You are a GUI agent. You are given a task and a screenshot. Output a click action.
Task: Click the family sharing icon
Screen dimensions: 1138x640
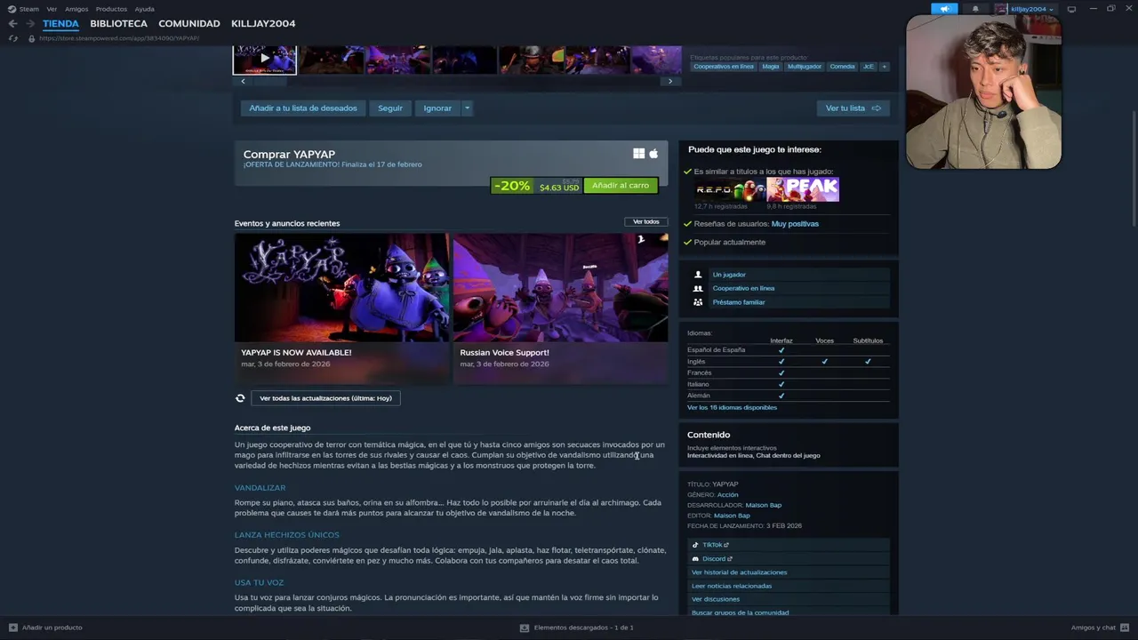698,302
